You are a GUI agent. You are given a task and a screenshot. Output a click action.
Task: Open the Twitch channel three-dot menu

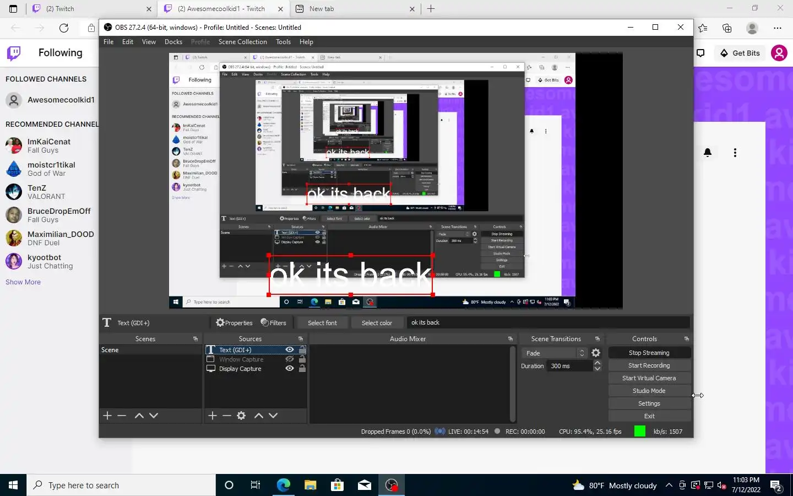tap(735, 153)
